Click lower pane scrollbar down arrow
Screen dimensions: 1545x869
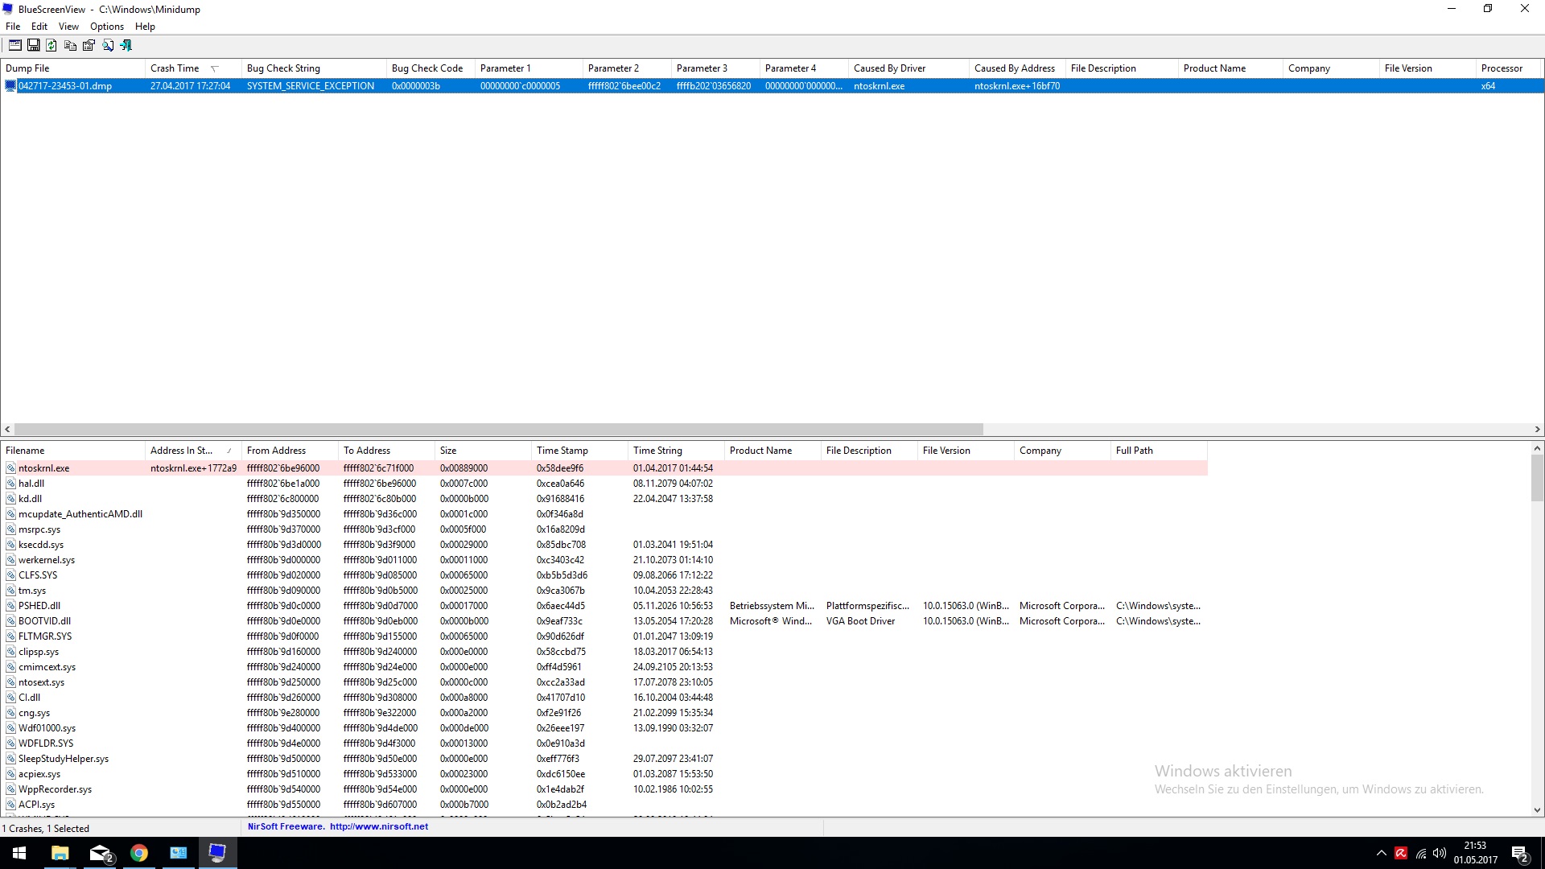1537,810
